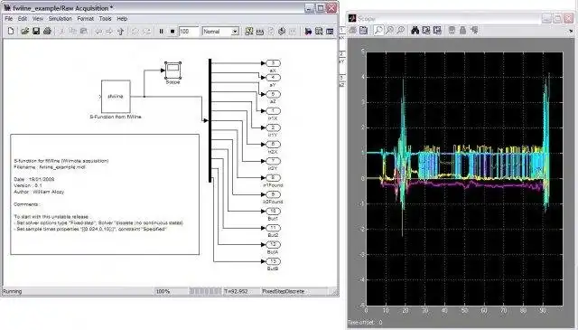This screenshot has width=578, height=330.
Task: Autoscale the Scope axes with binoculars
Action: coord(415,30)
